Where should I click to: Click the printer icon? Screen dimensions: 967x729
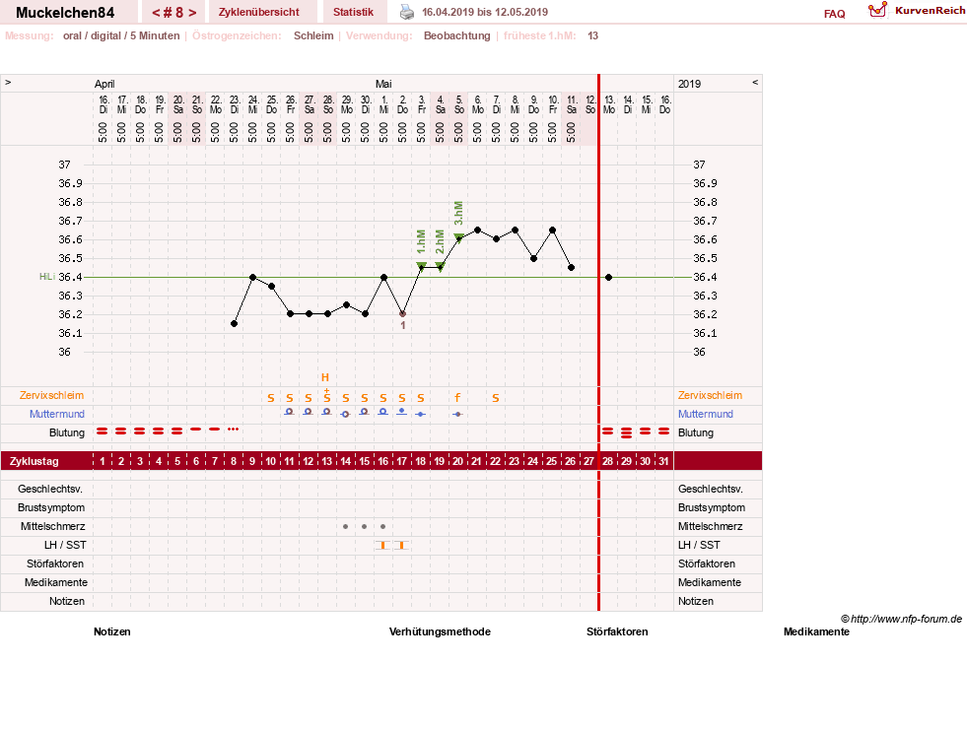click(x=407, y=12)
